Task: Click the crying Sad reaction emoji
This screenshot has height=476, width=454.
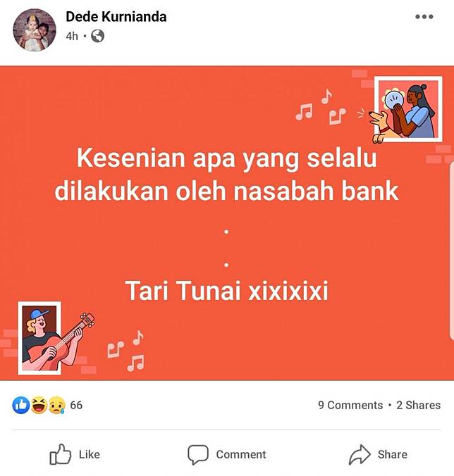Action: (56, 406)
